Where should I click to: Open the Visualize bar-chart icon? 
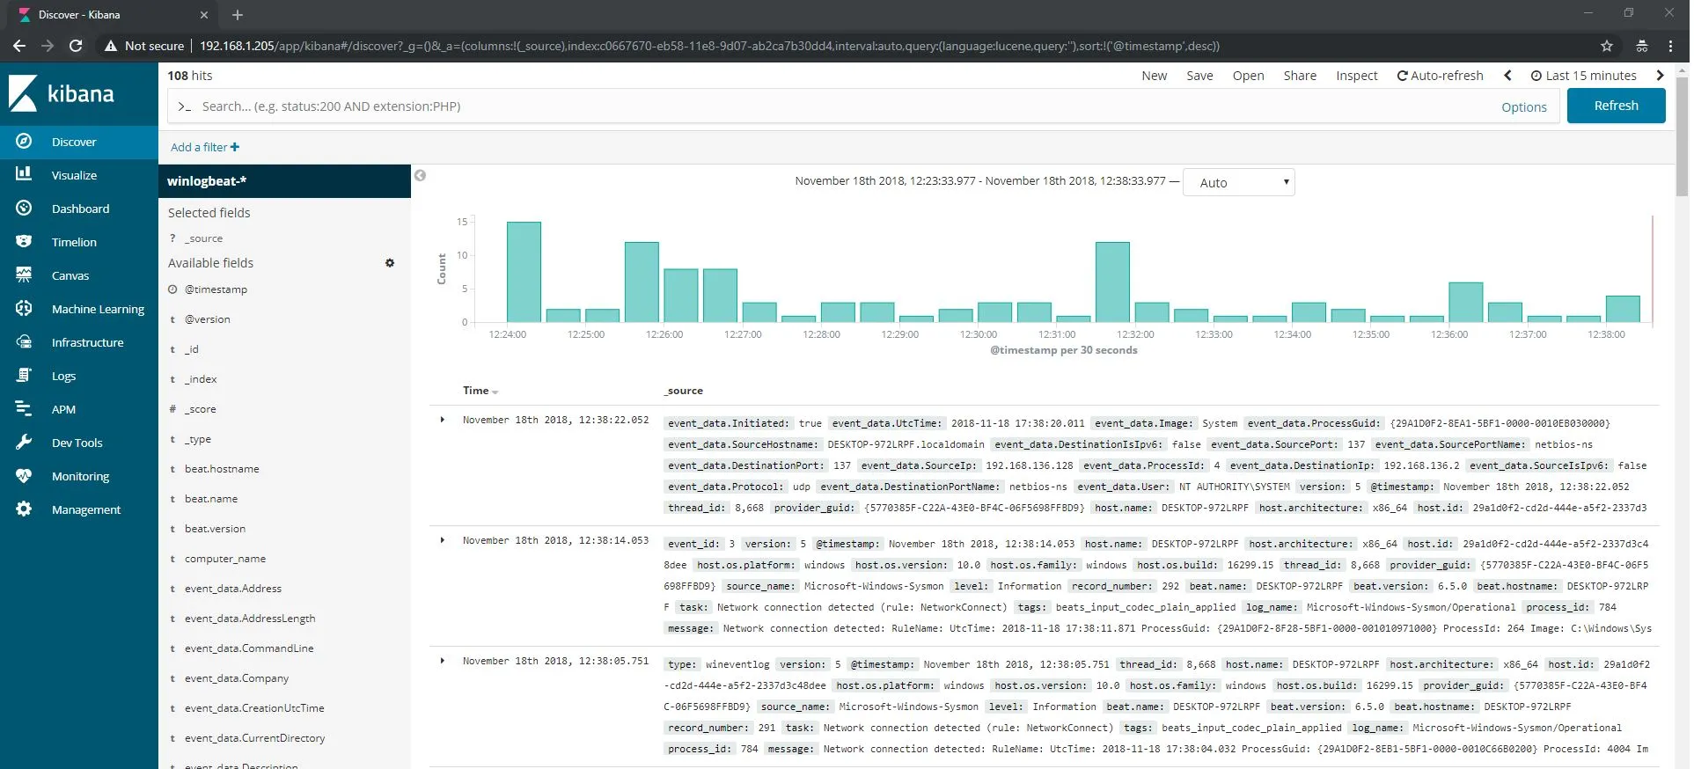pyautogui.click(x=24, y=174)
